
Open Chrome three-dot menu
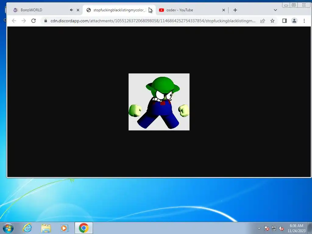(304, 21)
